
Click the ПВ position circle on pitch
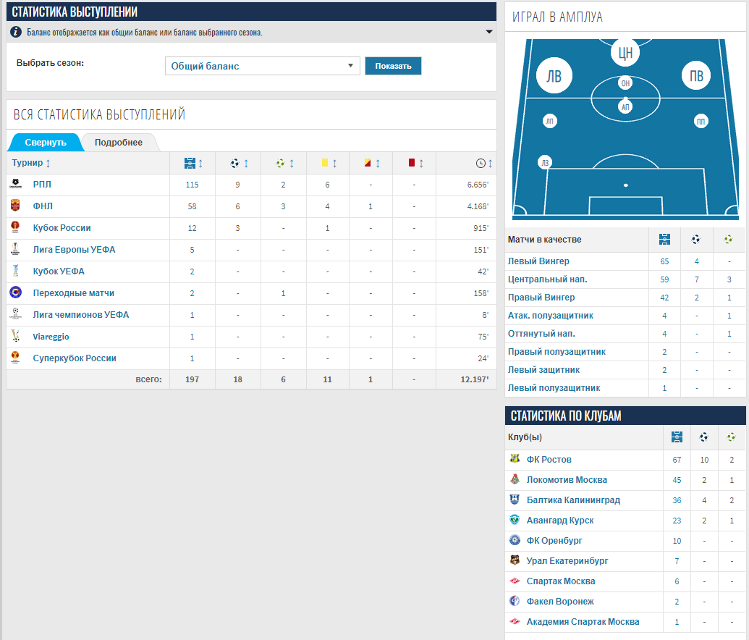click(696, 76)
